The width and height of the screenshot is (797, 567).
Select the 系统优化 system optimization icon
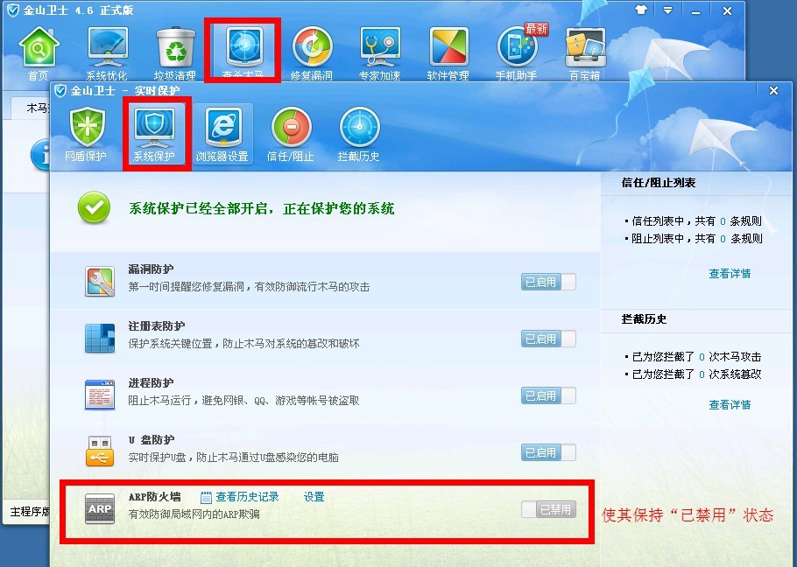click(x=107, y=53)
